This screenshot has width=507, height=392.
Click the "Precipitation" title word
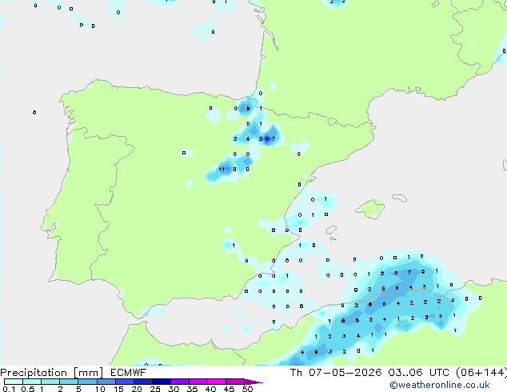[34, 373]
